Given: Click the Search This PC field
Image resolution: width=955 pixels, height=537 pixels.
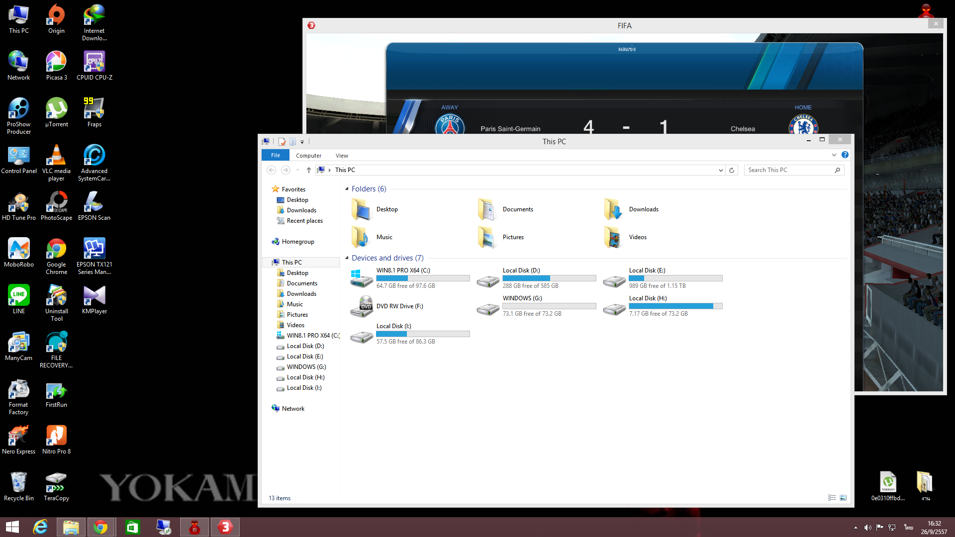Looking at the screenshot, I should pyautogui.click(x=788, y=170).
